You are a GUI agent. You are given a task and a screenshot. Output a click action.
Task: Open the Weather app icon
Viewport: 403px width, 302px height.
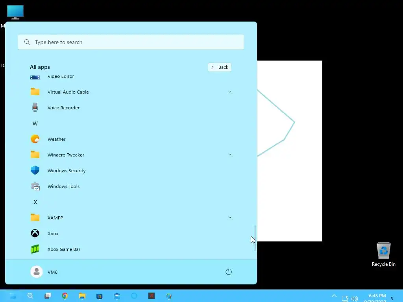(35, 139)
